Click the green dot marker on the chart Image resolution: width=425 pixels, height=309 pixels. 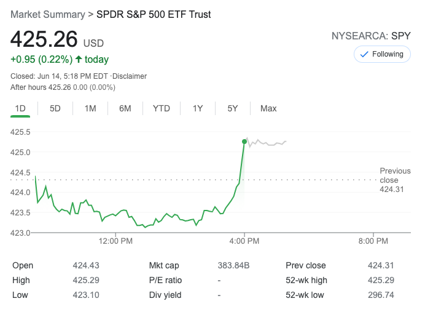244,142
